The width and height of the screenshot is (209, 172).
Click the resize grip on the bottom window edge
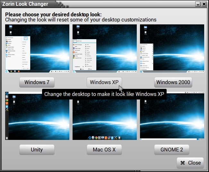point(136,170)
